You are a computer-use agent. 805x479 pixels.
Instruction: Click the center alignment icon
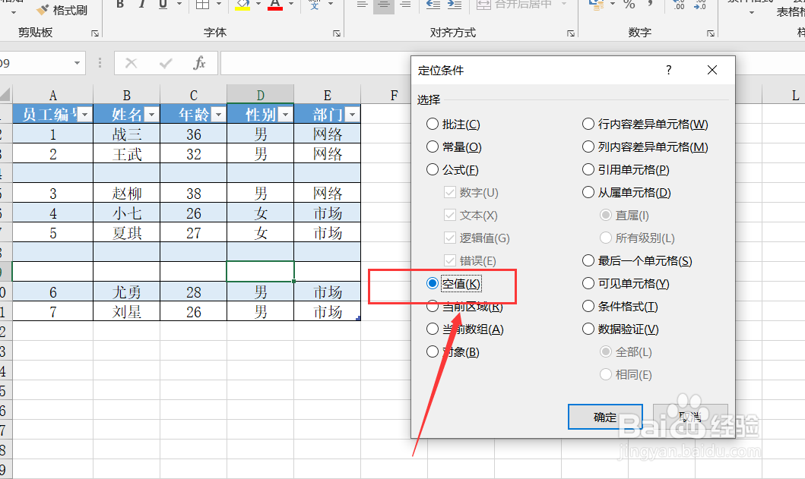(x=384, y=5)
